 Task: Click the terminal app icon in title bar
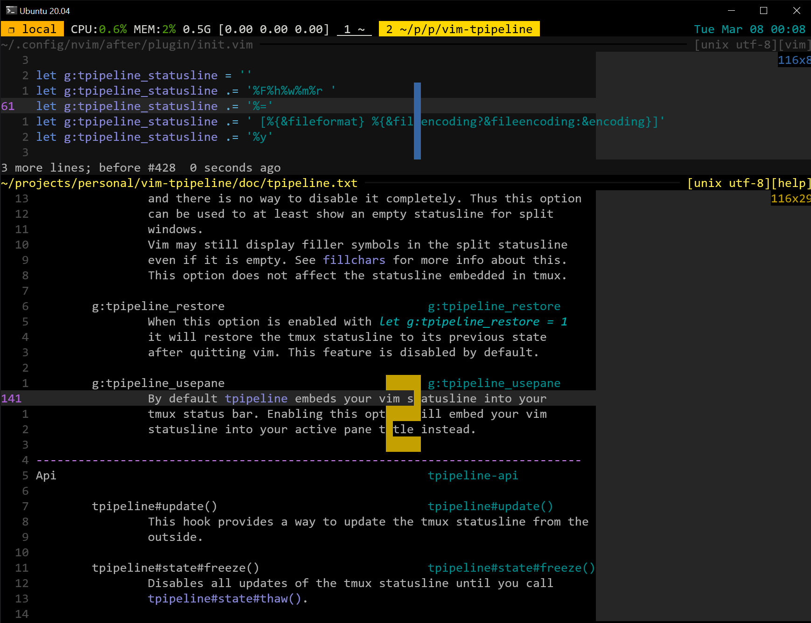pos(11,10)
